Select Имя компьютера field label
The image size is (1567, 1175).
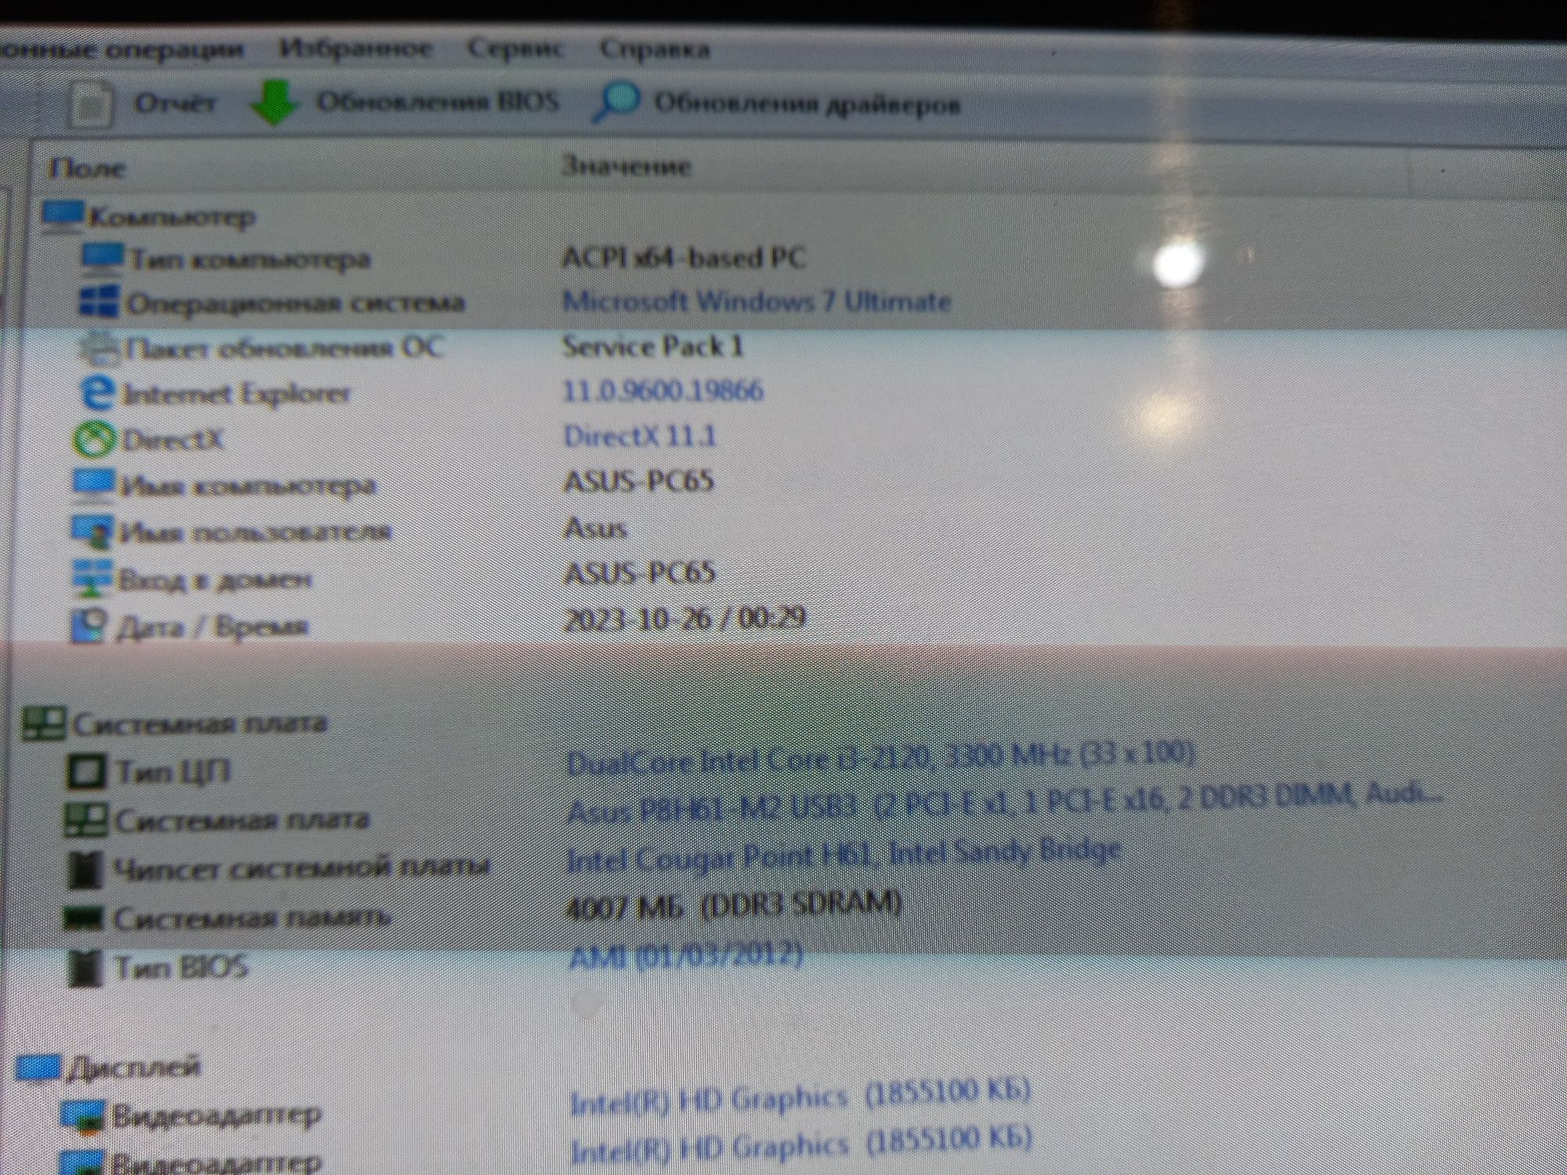point(248,486)
